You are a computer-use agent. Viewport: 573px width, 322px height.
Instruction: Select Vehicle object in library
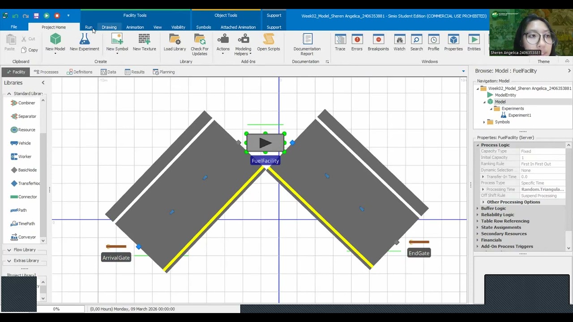pyautogui.click(x=21, y=143)
